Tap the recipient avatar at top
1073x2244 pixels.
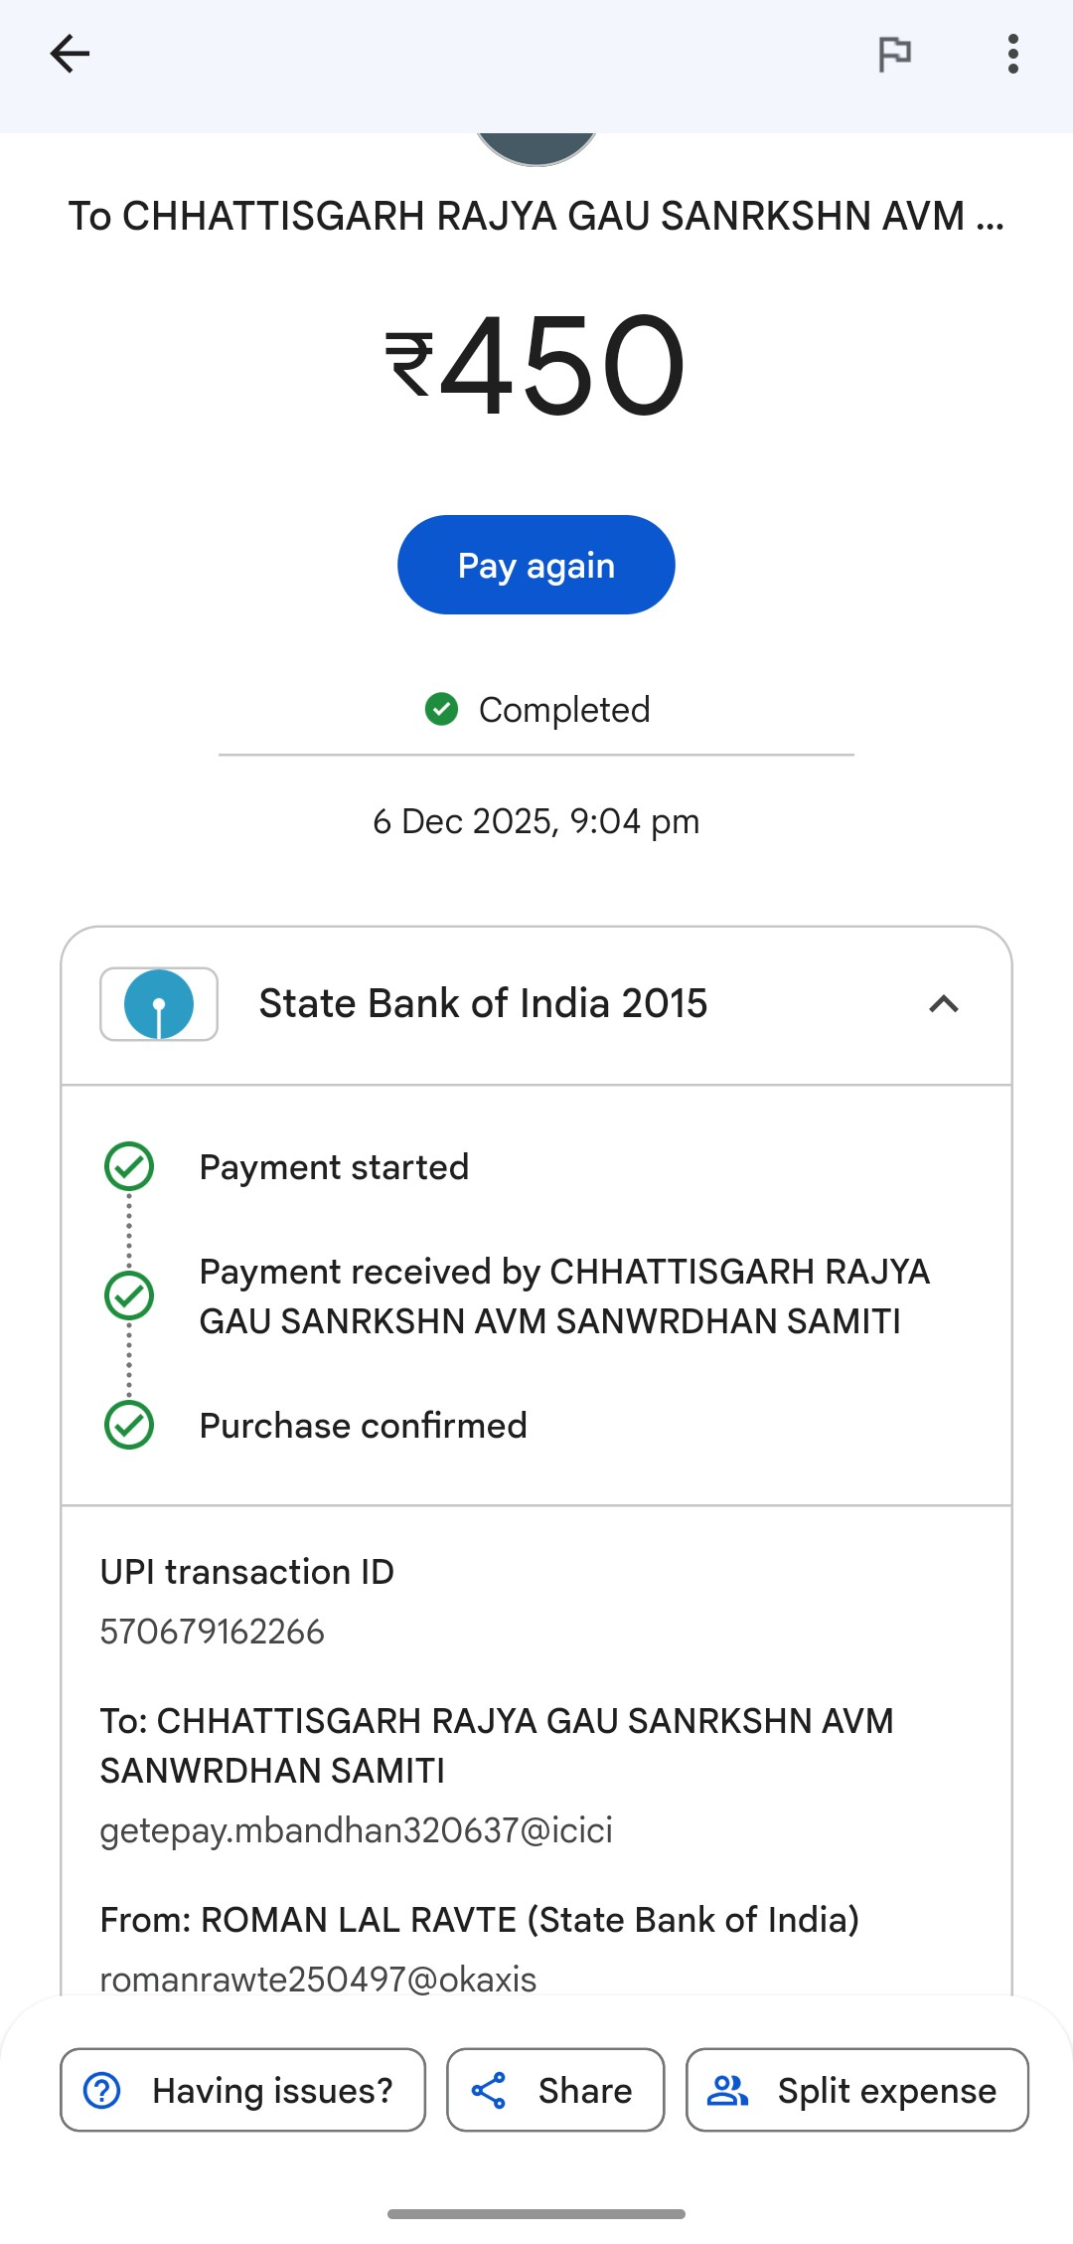[x=536, y=147]
